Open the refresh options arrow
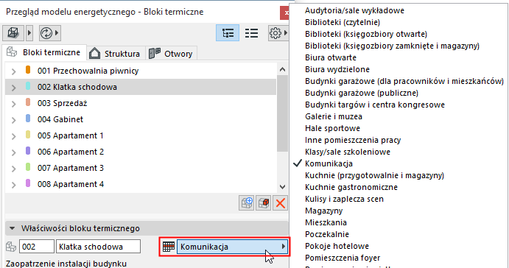Screen dimensions: 509x268 pyautogui.click(x=57, y=33)
